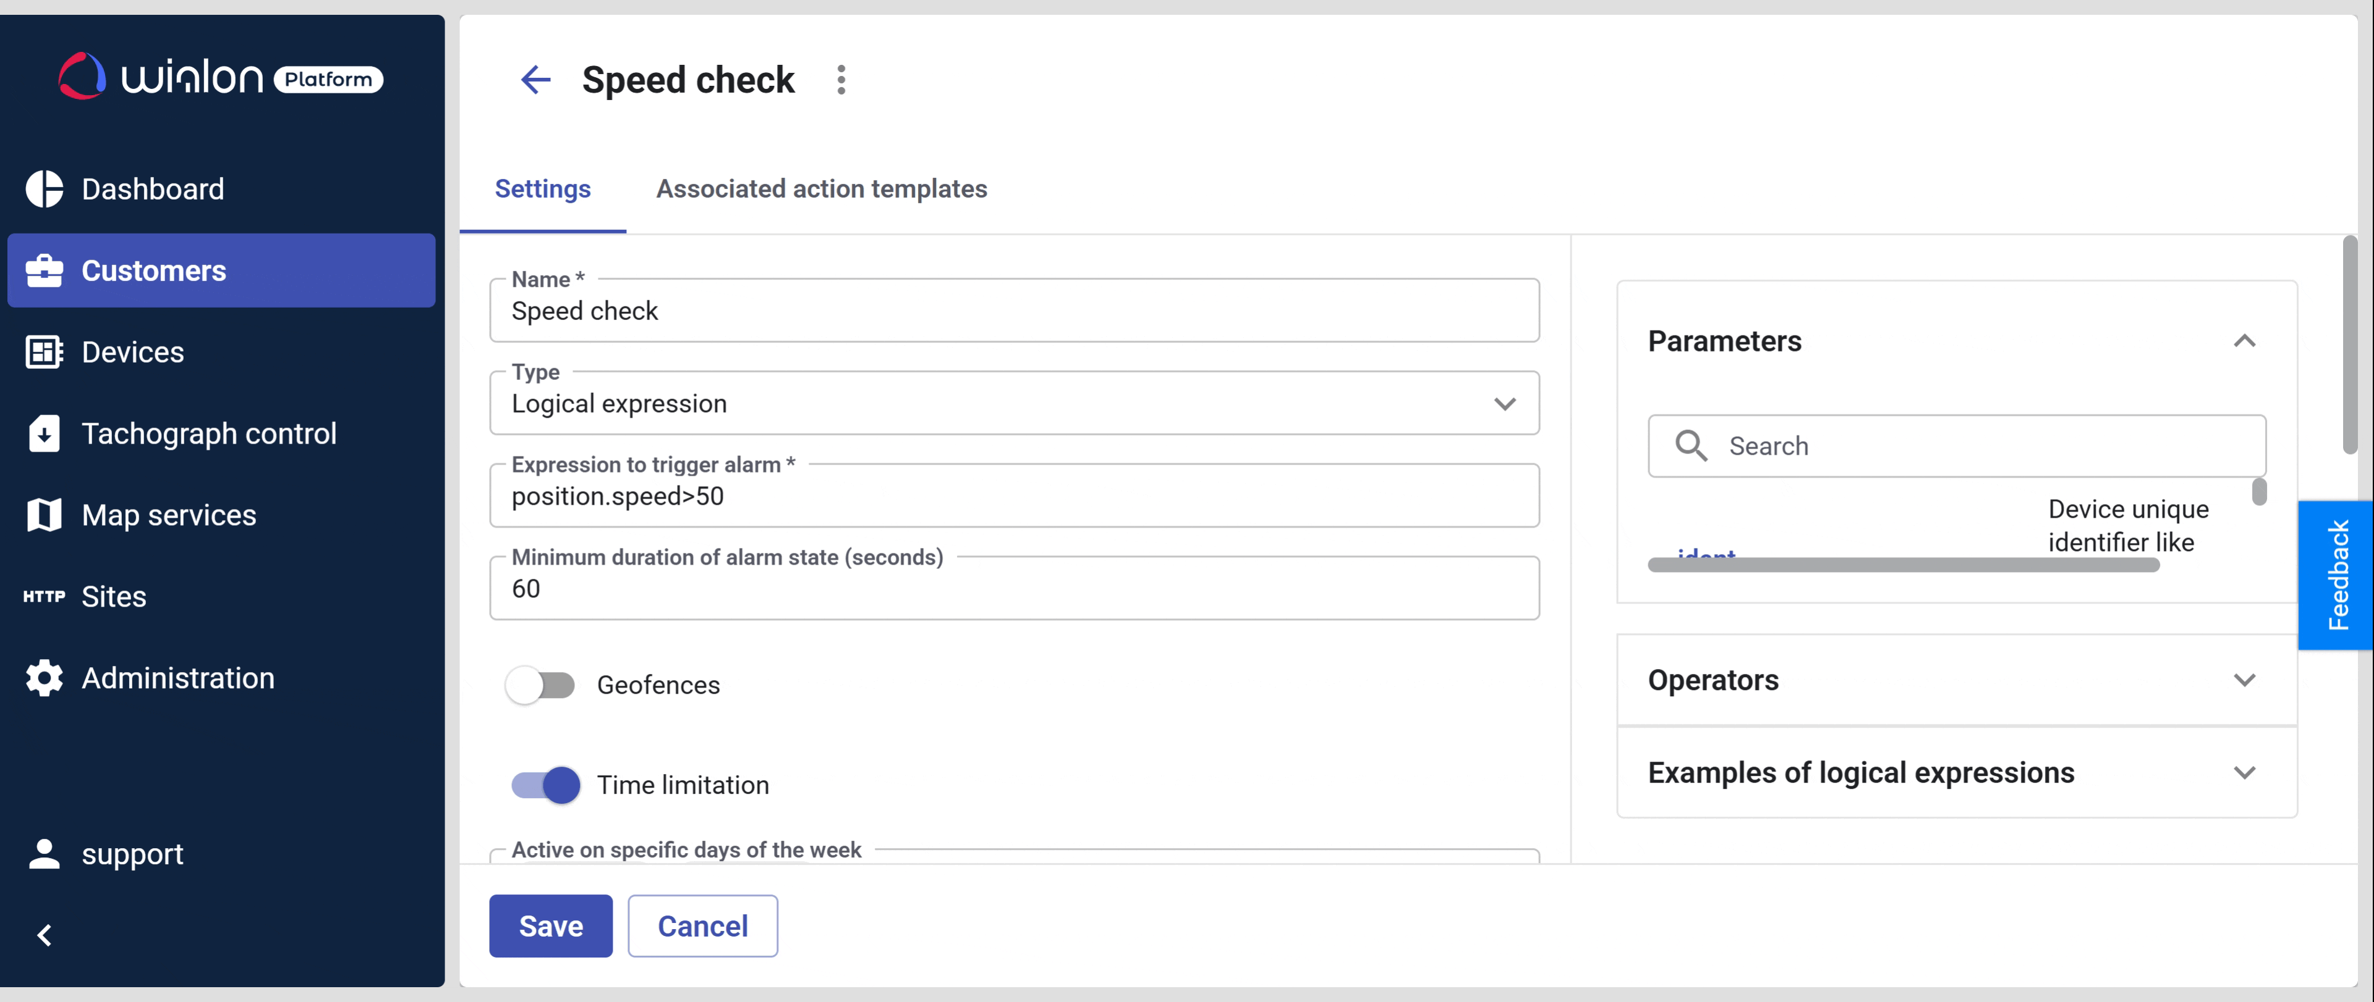Open the Sites HTTP section

click(113, 596)
